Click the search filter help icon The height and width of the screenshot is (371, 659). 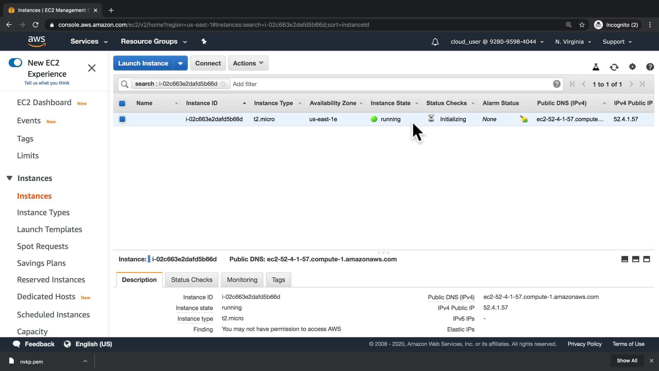(x=556, y=84)
